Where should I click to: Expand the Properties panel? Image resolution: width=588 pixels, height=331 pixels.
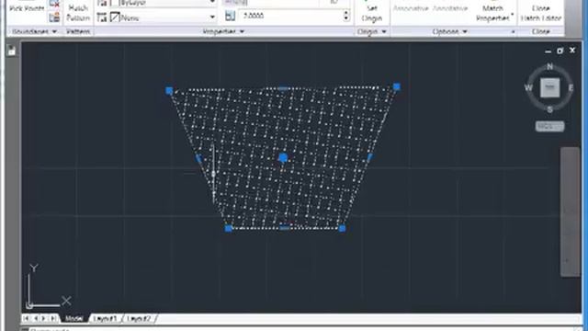tap(223, 31)
